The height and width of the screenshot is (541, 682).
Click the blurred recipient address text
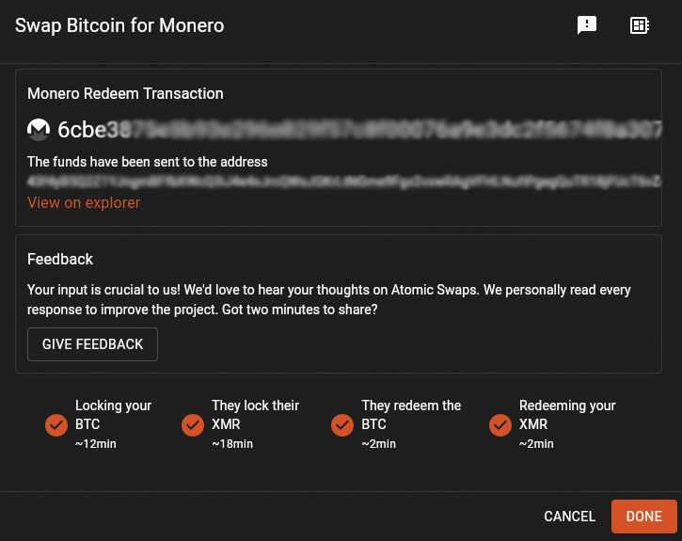339,180
